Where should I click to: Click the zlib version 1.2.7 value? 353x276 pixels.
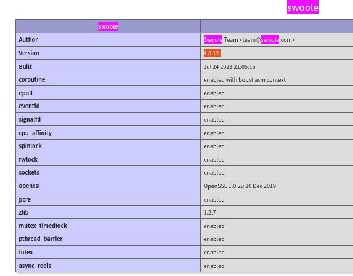pyautogui.click(x=209, y=212)
